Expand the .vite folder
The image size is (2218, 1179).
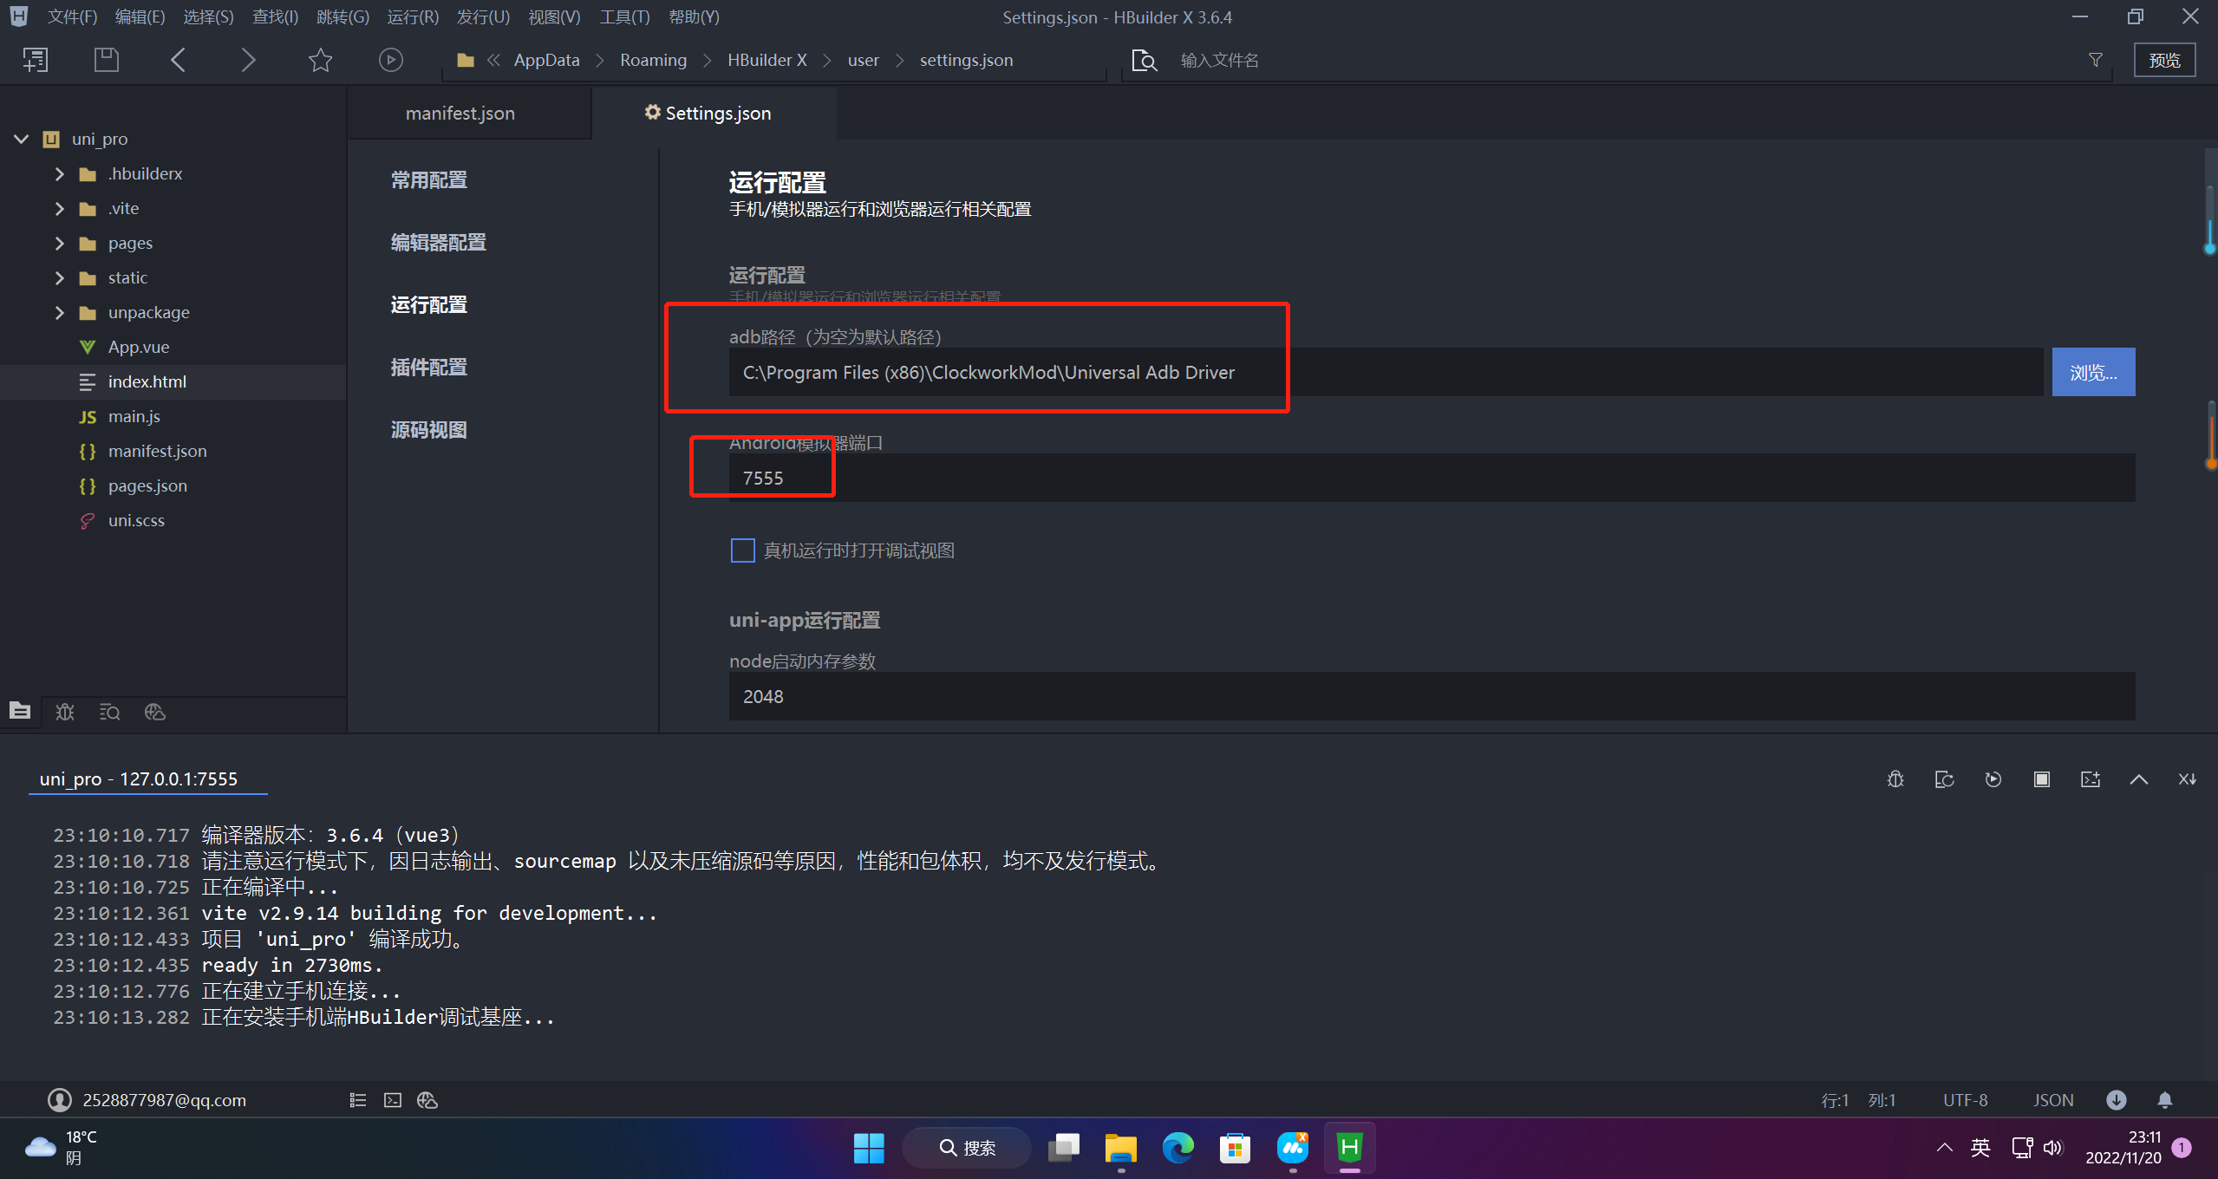pyautogui.click(x=59, y=208)
